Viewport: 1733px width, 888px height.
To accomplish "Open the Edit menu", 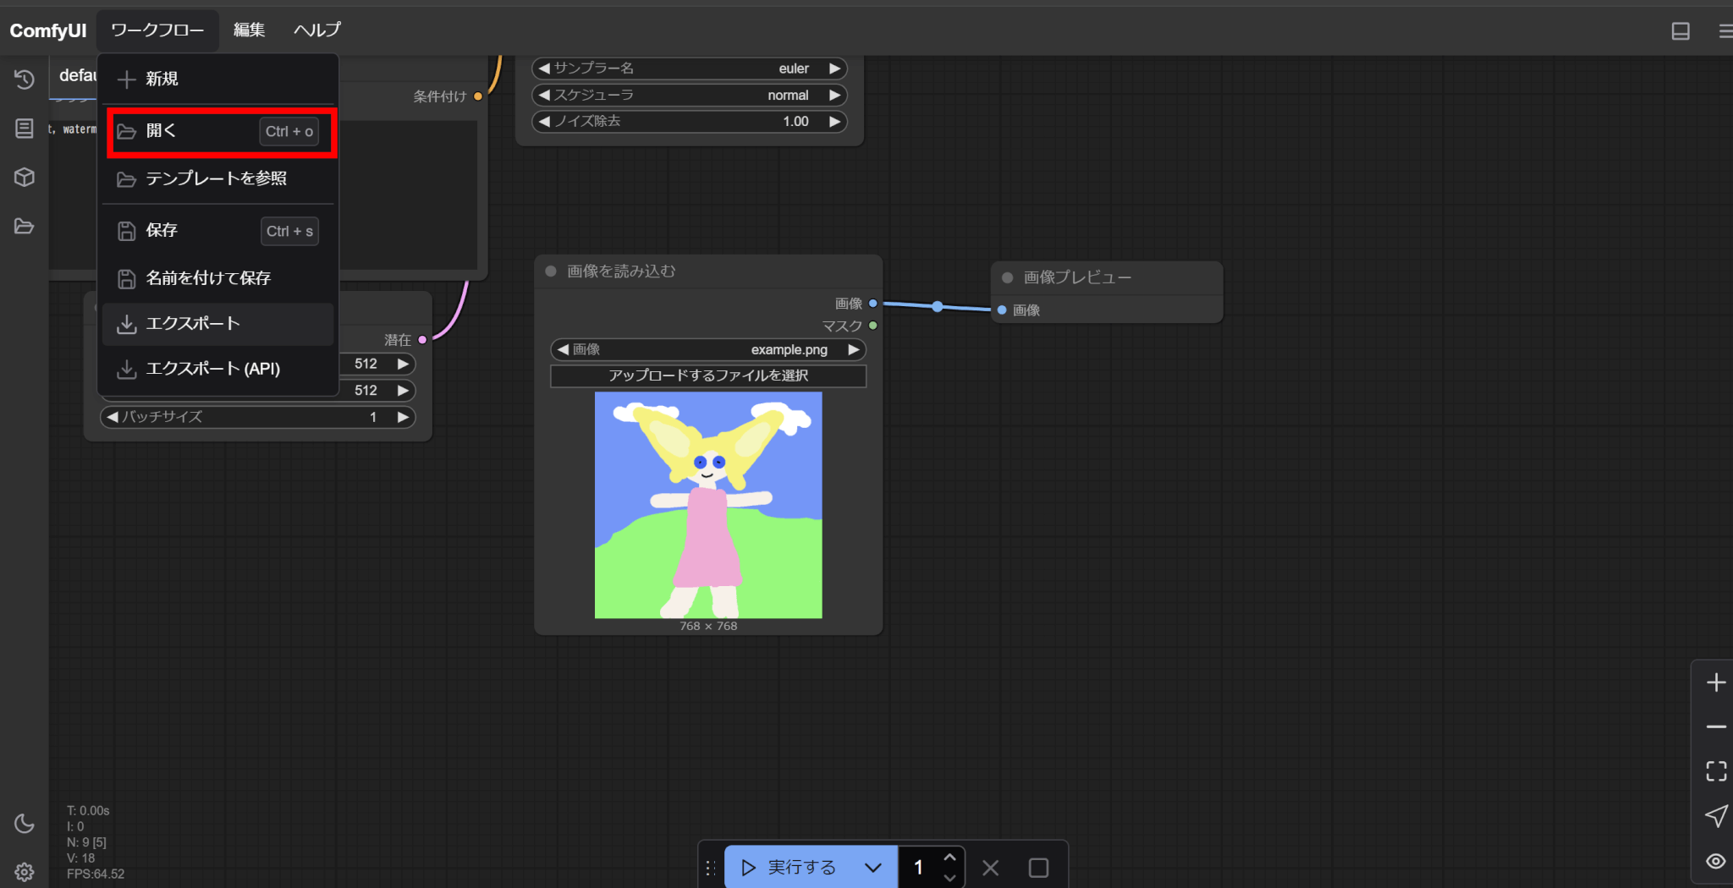I will pos(249,30).
